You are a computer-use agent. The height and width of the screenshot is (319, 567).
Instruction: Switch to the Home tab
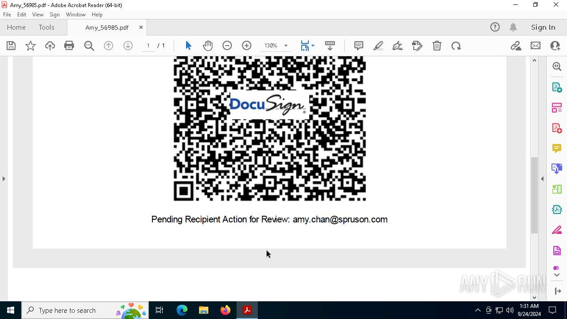point(16,27)
